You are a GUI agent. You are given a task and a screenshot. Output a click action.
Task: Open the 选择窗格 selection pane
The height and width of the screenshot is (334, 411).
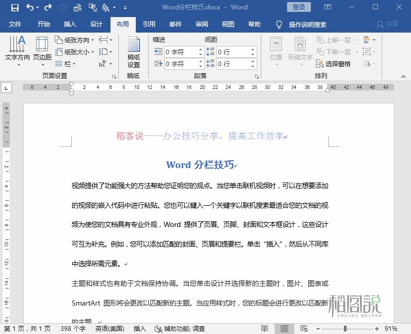(334, 64)
